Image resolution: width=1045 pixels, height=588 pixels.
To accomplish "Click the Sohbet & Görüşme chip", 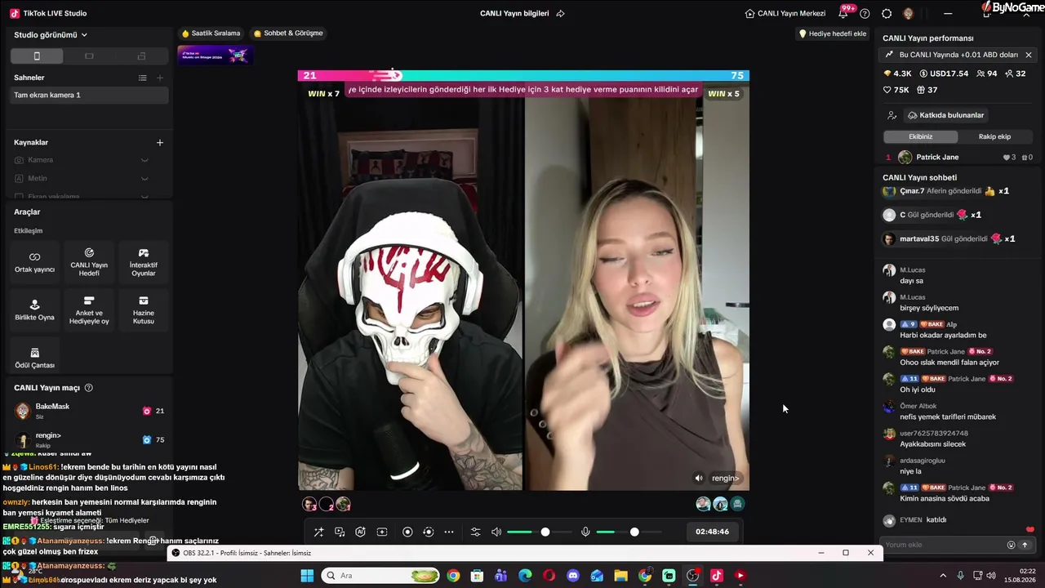I will click(x=289, y=33).
